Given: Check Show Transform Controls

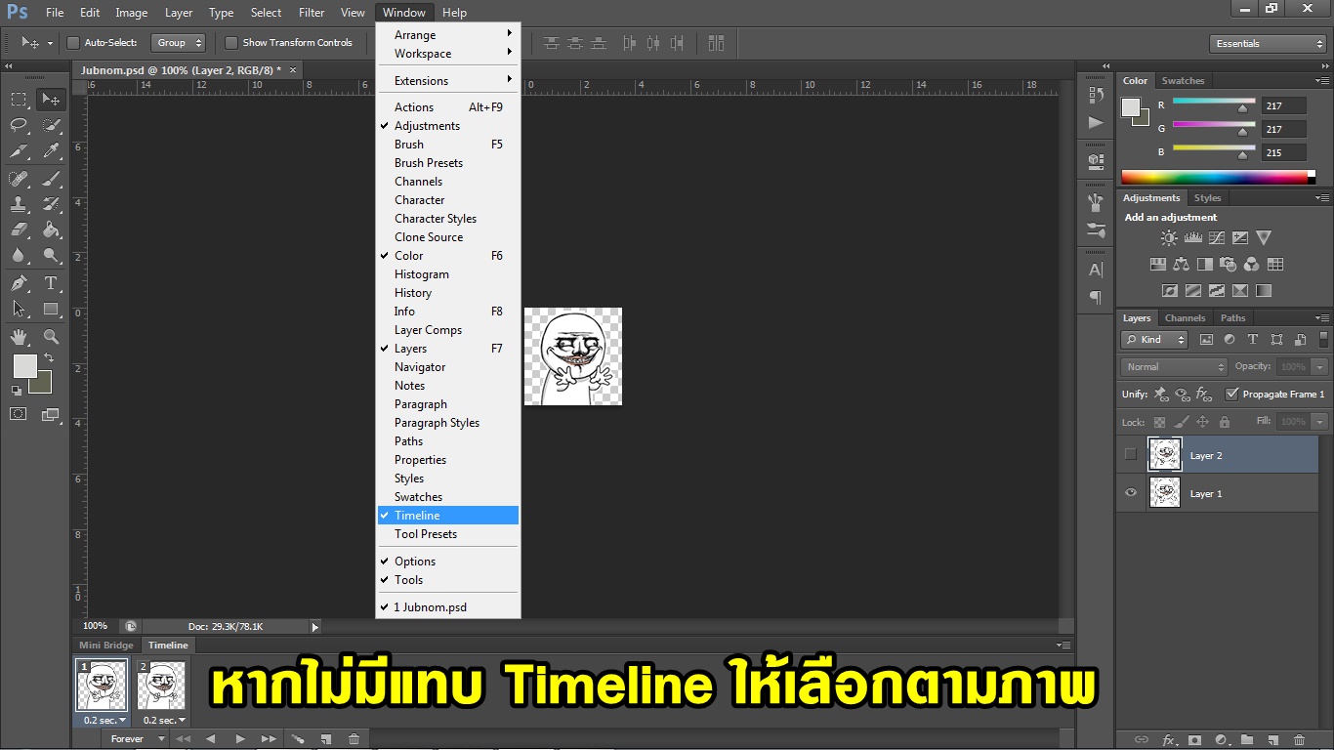Looking at the screenshot, I should click(231, 43).
